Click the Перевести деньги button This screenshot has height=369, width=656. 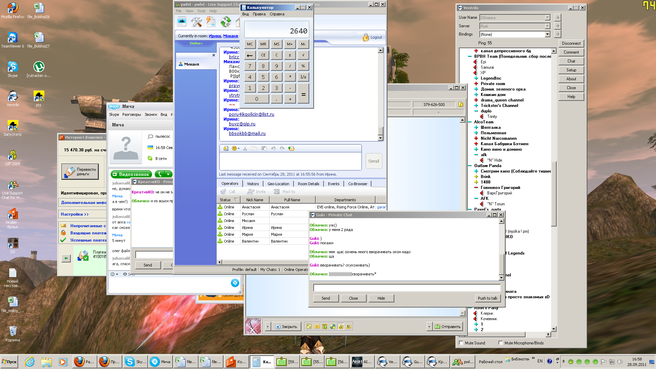[x=80, y=172]
